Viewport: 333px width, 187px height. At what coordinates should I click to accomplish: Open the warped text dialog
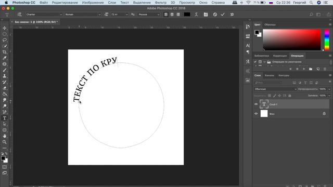point(196,15)
